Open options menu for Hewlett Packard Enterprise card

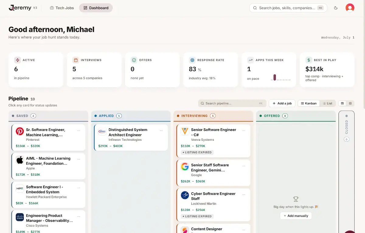pyautogui.click(x=79, y=188)
